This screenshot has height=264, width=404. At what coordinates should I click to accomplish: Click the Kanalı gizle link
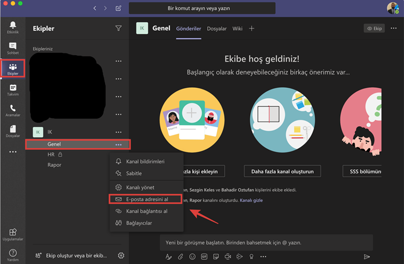[251, 200]
